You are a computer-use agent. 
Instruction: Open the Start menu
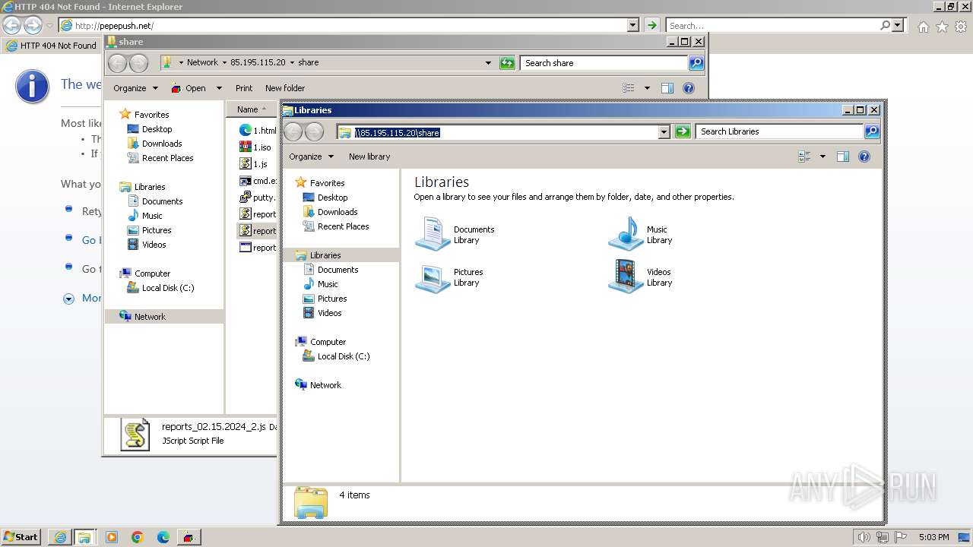21,537
